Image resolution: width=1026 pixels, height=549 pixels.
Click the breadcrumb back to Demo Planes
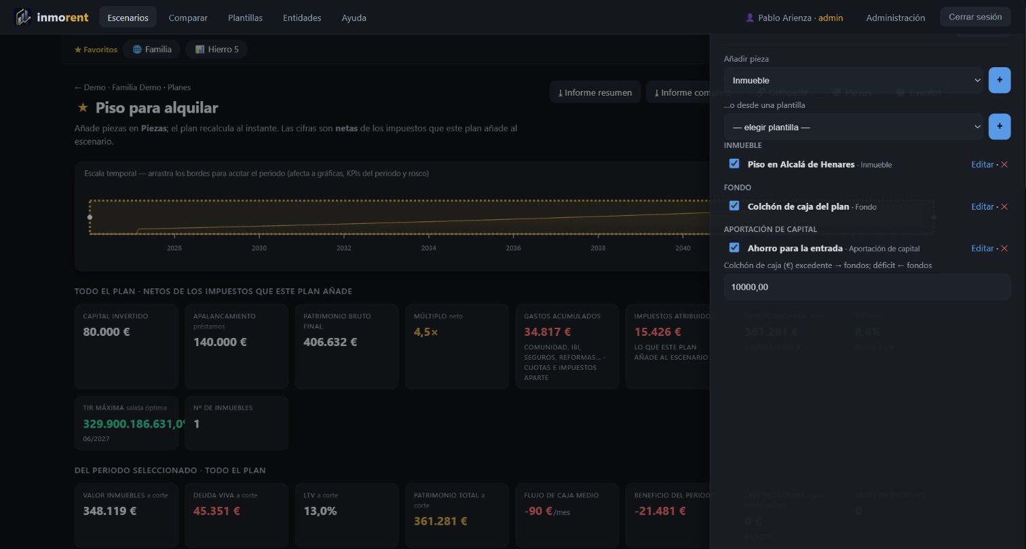[133, 88]
